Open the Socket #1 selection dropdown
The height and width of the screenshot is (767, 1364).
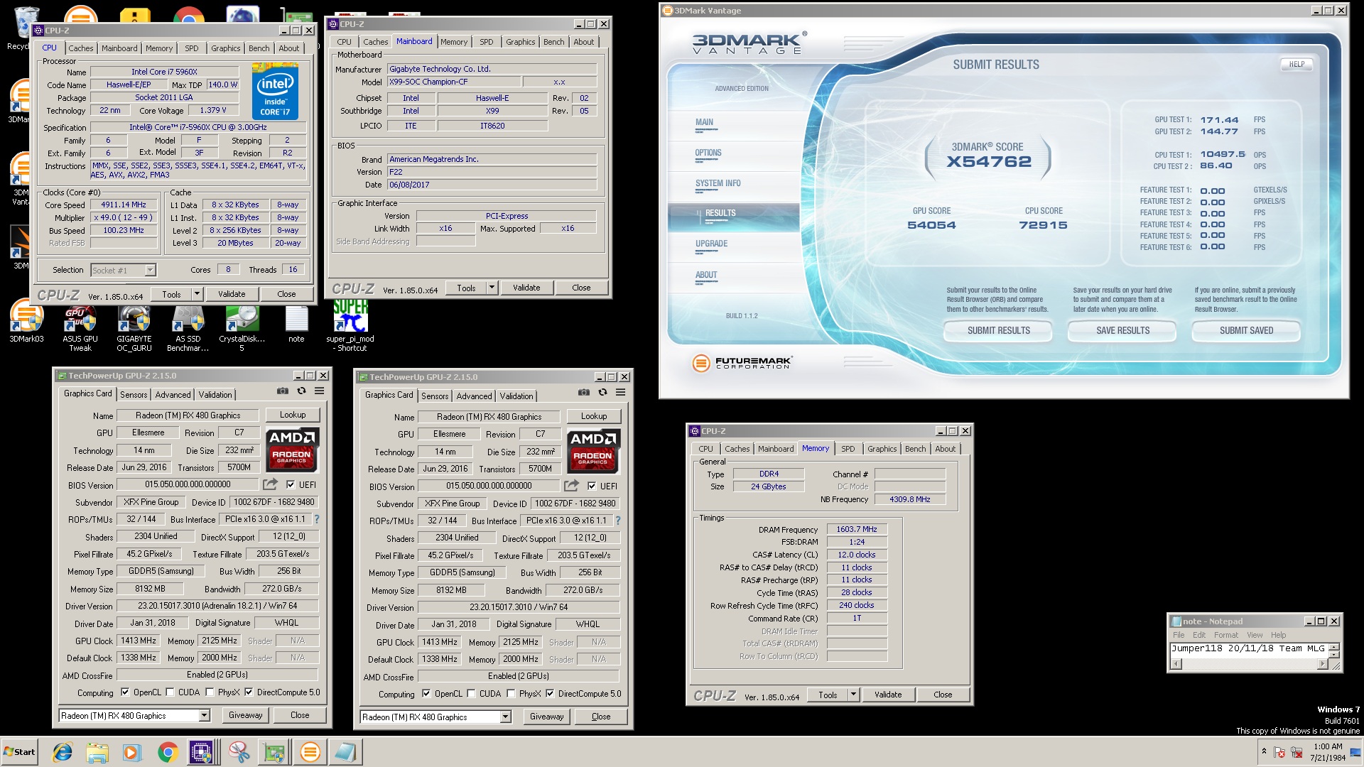(150, 270)
